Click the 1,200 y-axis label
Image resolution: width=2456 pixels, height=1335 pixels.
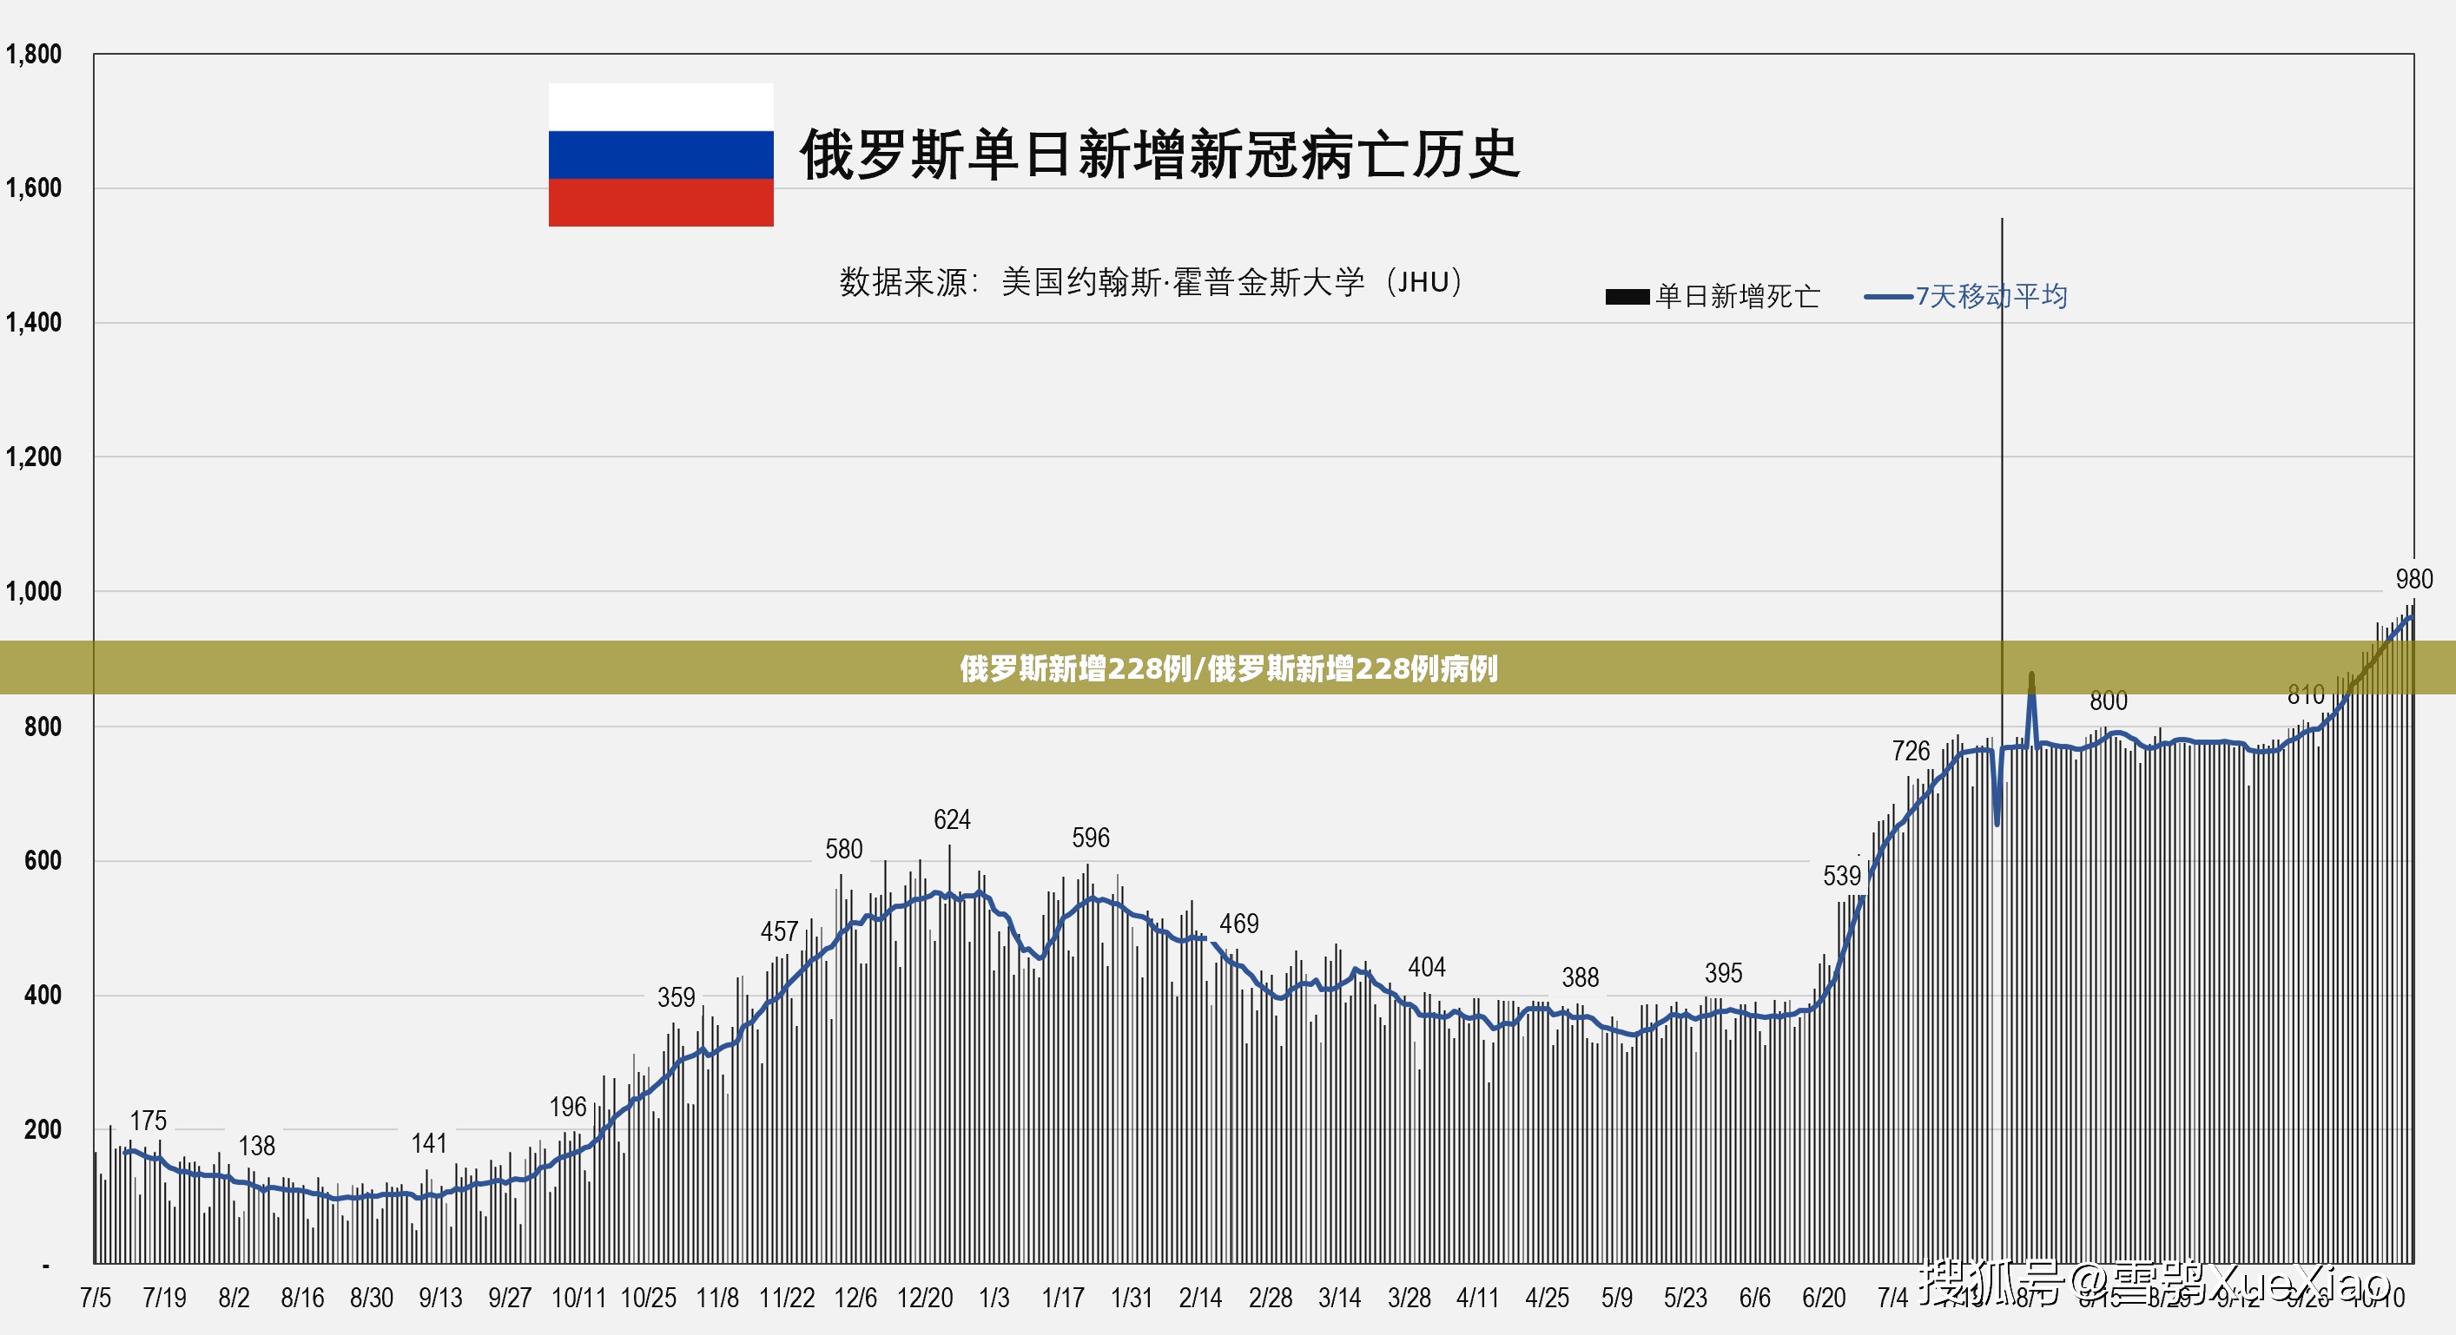pyautogui.click(x=33, y=457)
